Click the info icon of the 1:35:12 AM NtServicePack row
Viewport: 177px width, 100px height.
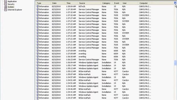coord(37,71)
